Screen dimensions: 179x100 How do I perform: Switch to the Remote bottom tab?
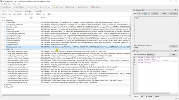pyautogui.click(x=157, y=97)
